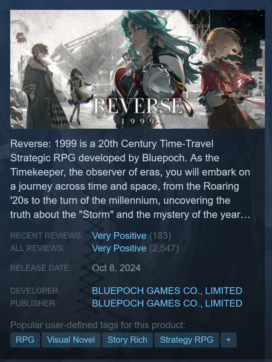Click the Release Date label

point(41,268)
